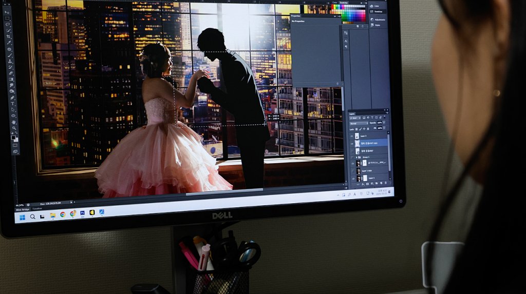
Task: Click the Windows Start button
Action: pos(23,217)
